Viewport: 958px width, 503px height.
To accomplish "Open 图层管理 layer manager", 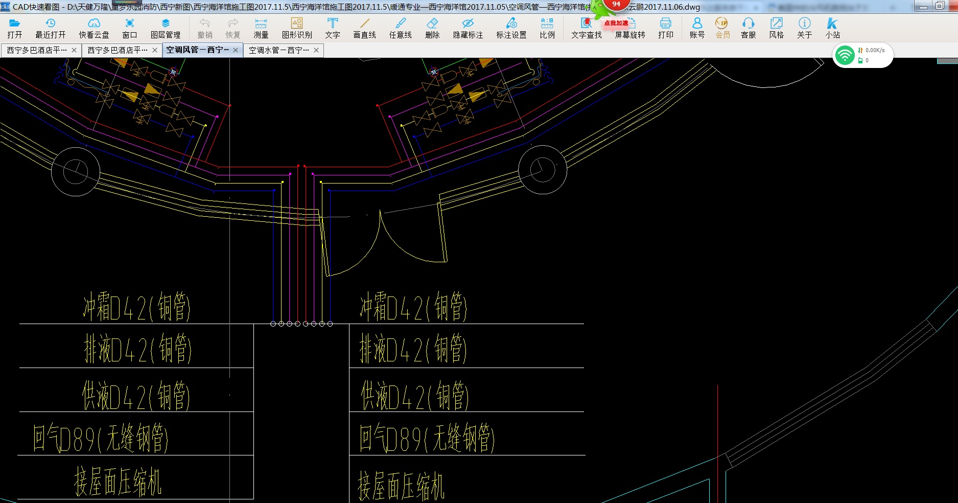I will click(166, 28).
